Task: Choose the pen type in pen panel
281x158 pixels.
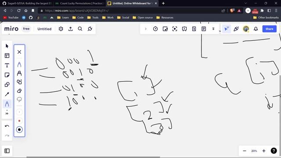Action: click(19, 65)
